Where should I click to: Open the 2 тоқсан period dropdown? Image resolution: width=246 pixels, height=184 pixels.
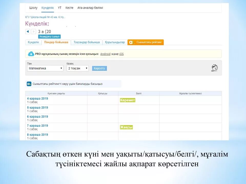(77, 68)
